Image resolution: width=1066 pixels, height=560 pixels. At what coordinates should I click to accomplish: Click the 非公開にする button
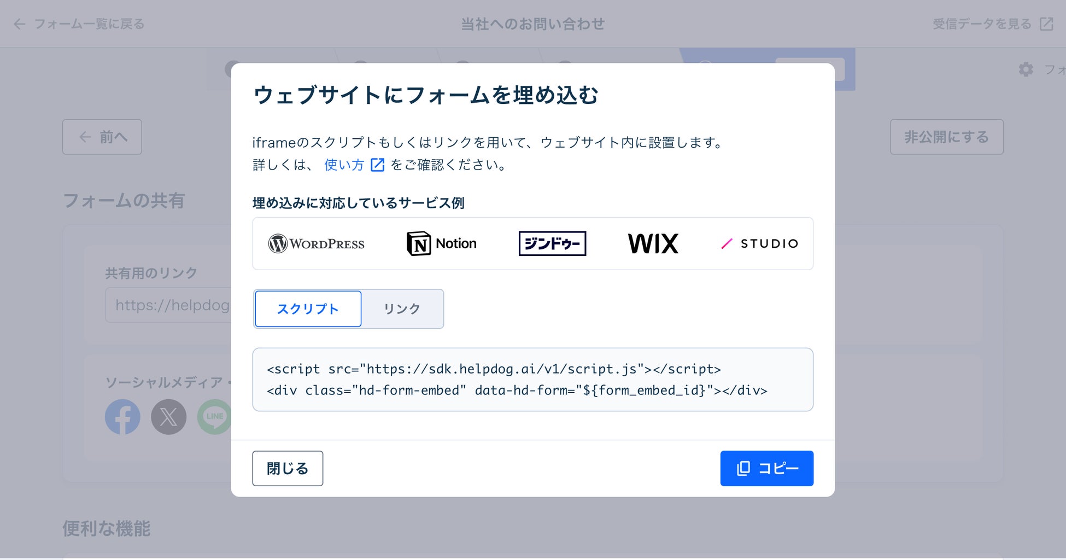click(946, 137)
